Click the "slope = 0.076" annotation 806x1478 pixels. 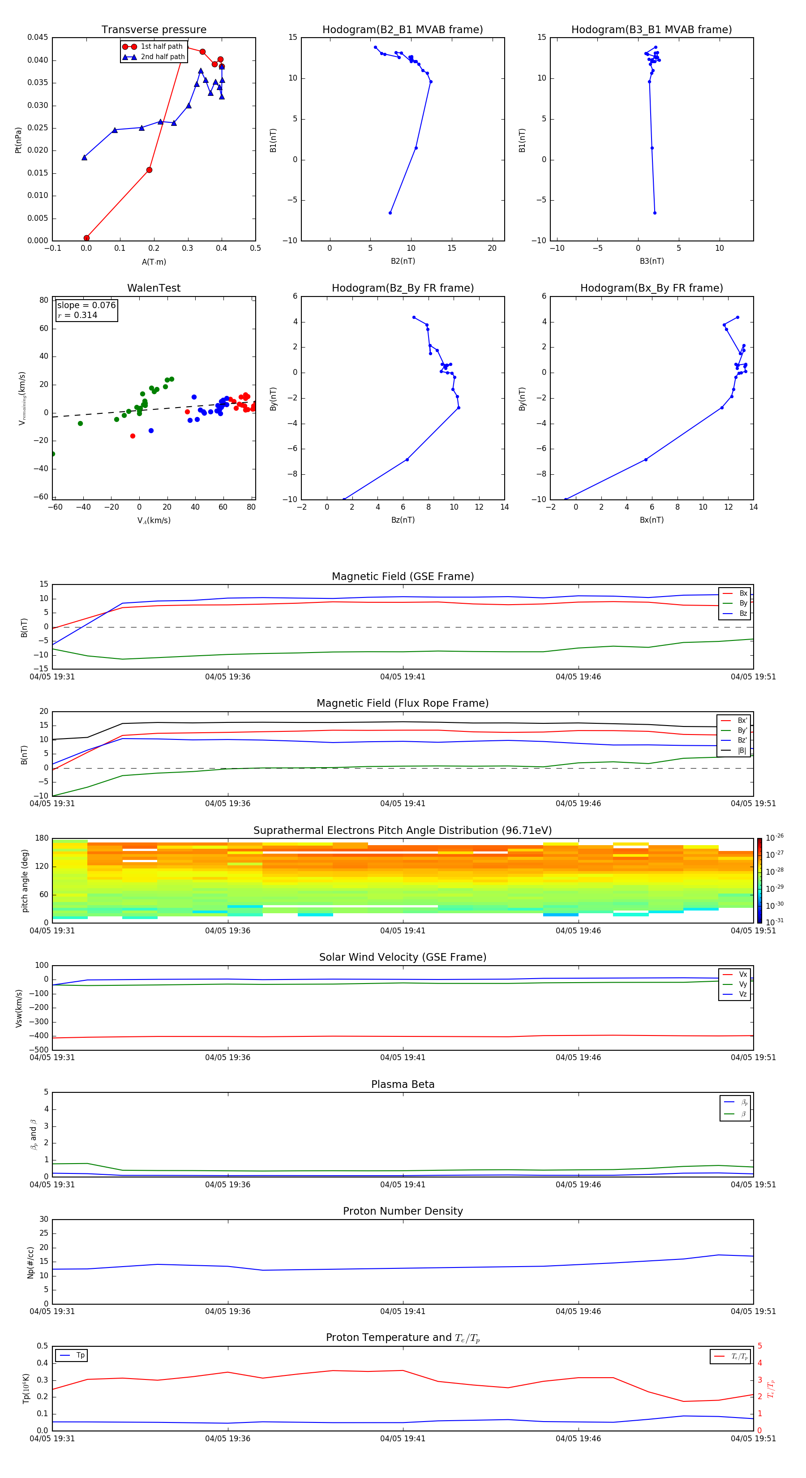pos(86,305)
